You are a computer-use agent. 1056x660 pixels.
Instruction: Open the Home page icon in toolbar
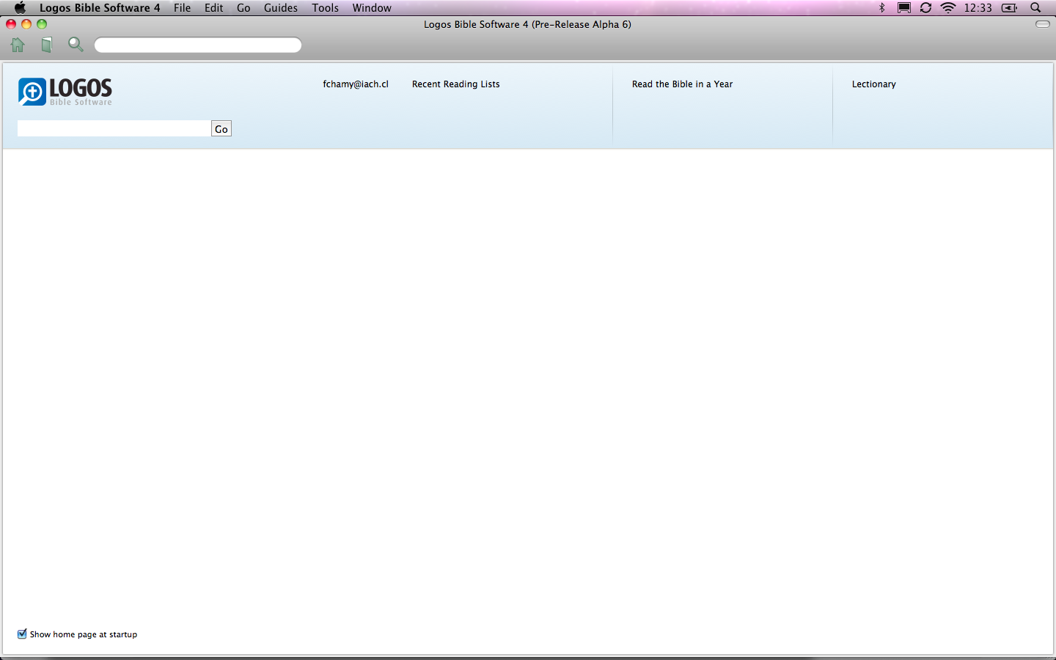click(x=18, y=45)
